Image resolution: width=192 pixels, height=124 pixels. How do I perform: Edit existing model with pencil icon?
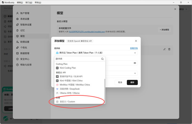point(165,49)
